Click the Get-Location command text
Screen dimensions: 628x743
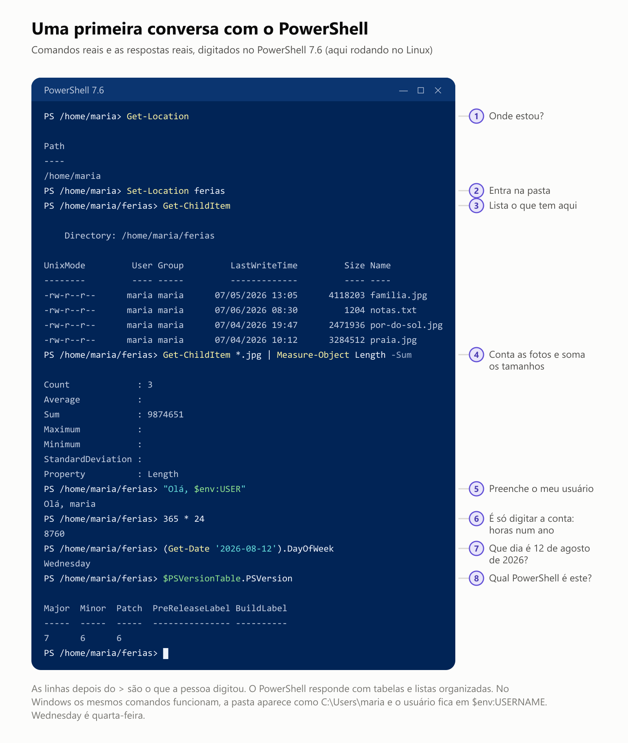click(158, 117)
